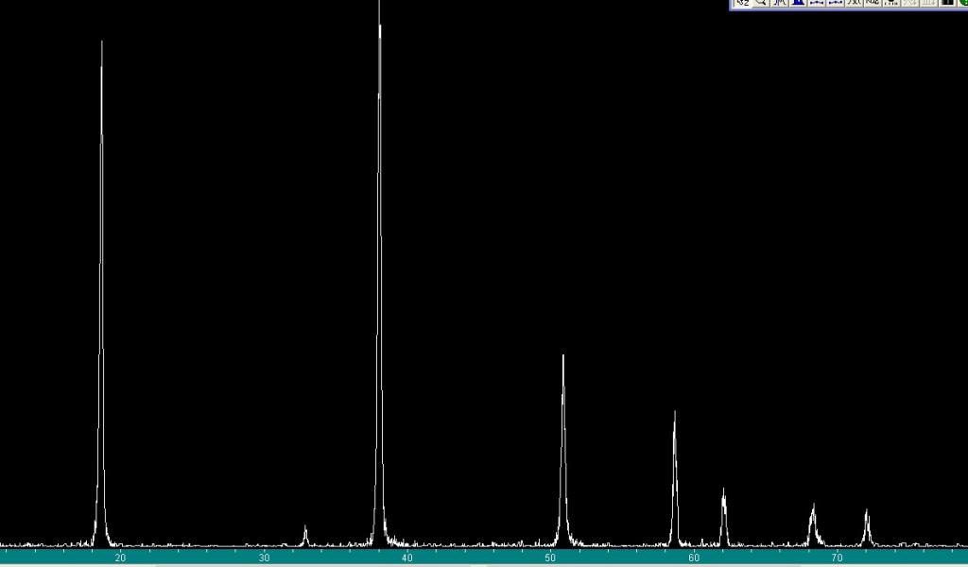Select the strong peak just below 20 degrees
This screenshot has height=567, width=968.
pyautogui.click(x=101, y=293)
